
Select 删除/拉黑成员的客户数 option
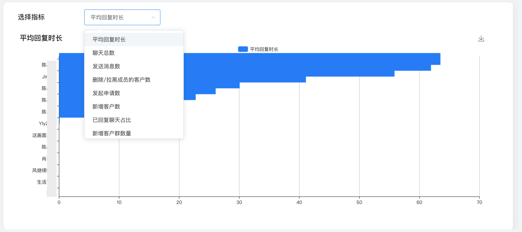121,80
